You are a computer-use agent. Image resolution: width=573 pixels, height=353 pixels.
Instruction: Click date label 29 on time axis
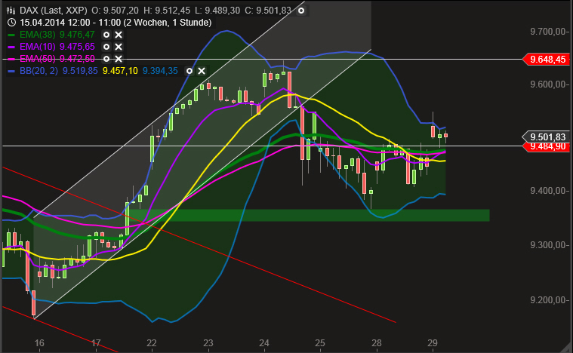(x=433, y=343)
